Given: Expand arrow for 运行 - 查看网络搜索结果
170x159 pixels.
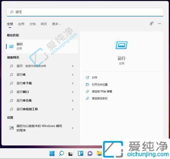Looking at the screenshot, I should (x=73, y=66).
